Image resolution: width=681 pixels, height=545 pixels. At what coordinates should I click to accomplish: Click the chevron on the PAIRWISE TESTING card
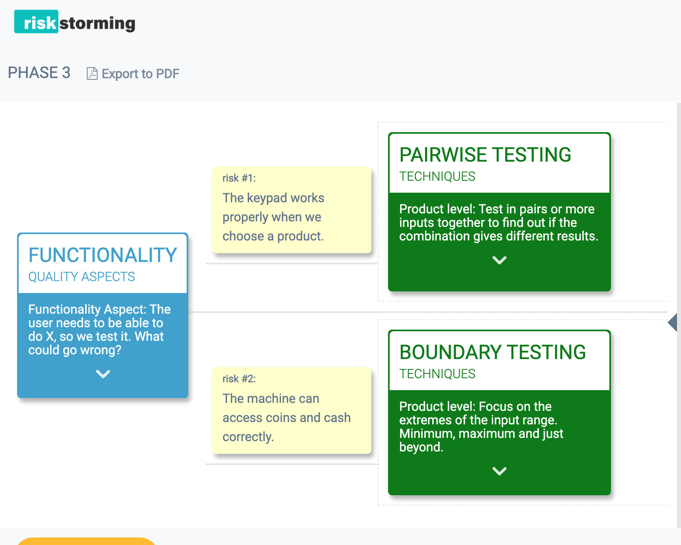tap(499, 260)
